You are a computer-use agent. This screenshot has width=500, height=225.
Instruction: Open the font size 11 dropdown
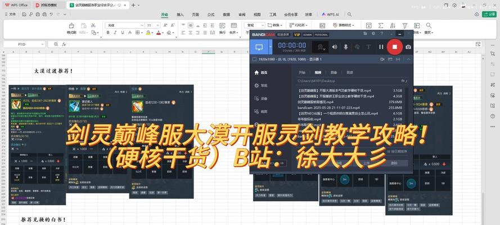158,25
